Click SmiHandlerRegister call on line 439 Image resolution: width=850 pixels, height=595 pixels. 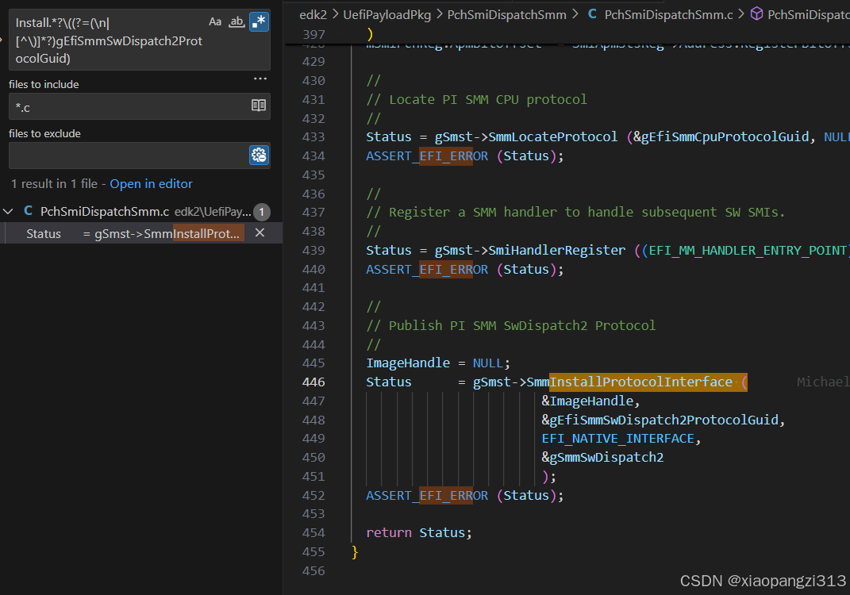pos(556,251)
